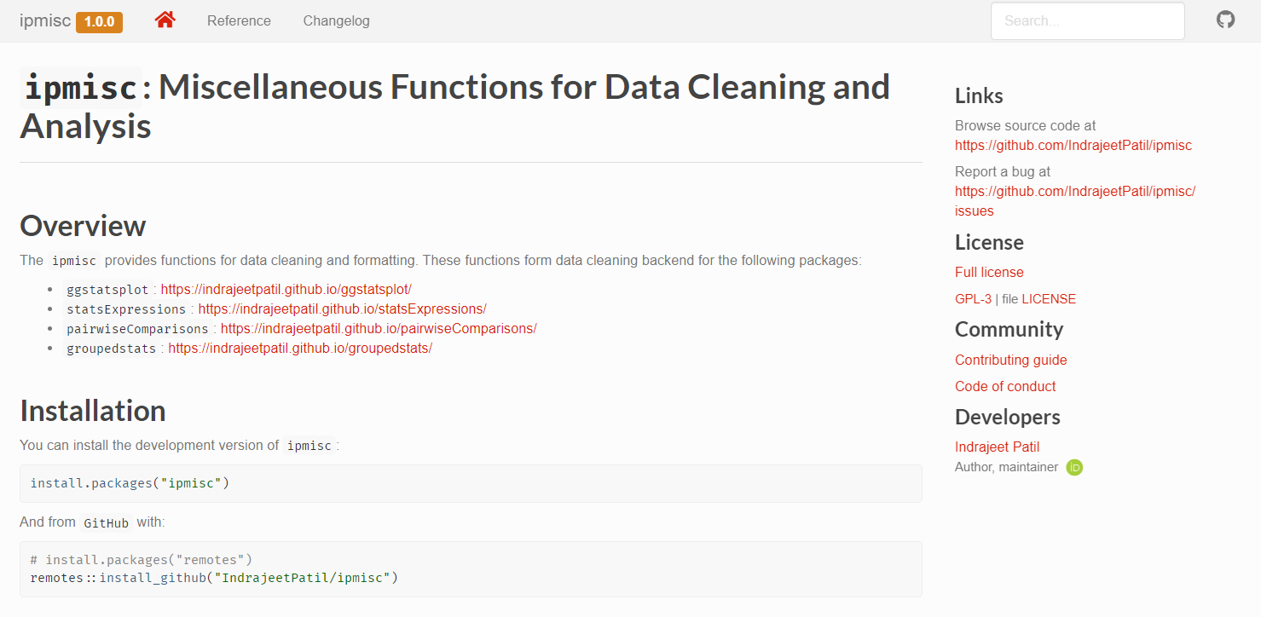1261x617 pixels.
Task: Open the Code of conduct link
Action: 1005,387
